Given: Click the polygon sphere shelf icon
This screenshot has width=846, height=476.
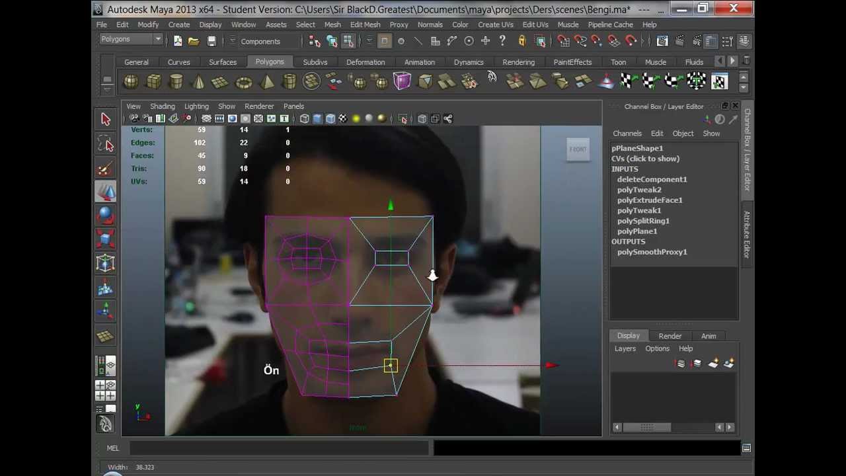Looking at the screenshot, I should [131, 82].
